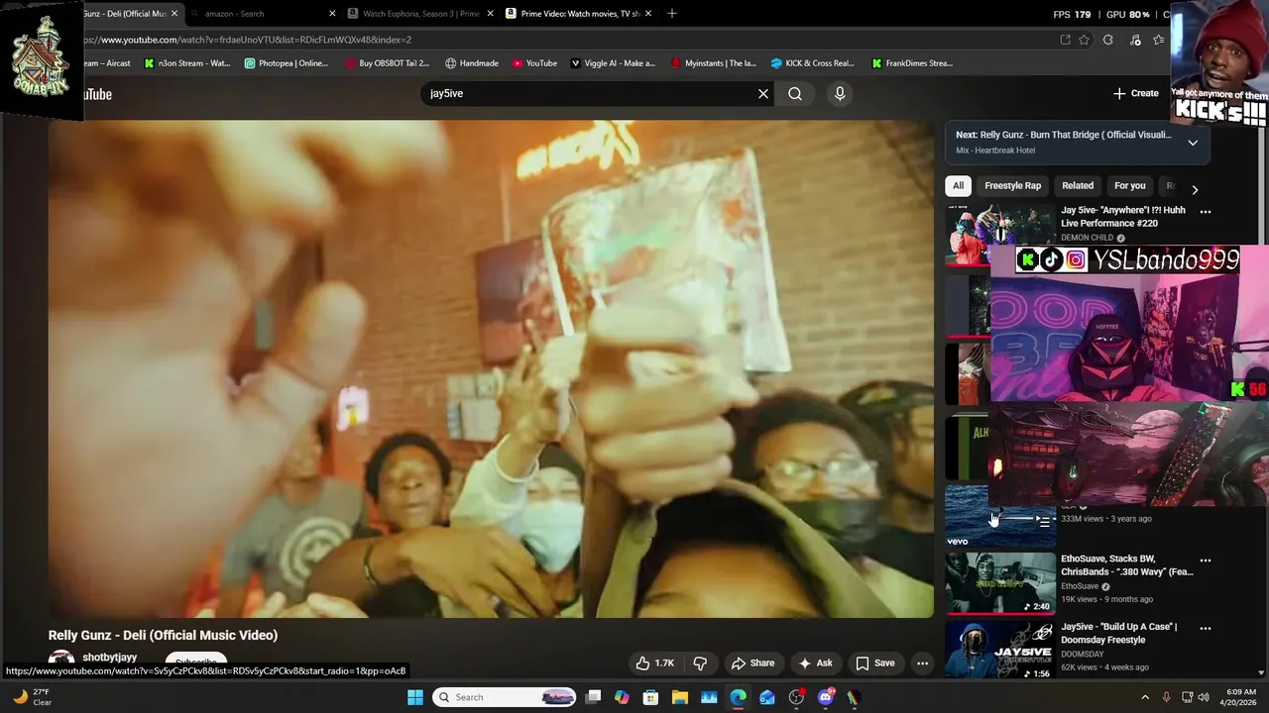Image resolution: width=1269 pixels, height=713 pixels.
Task: Open the Handmade bookmark
Action: pyautogui.click(x=472, y=63)
